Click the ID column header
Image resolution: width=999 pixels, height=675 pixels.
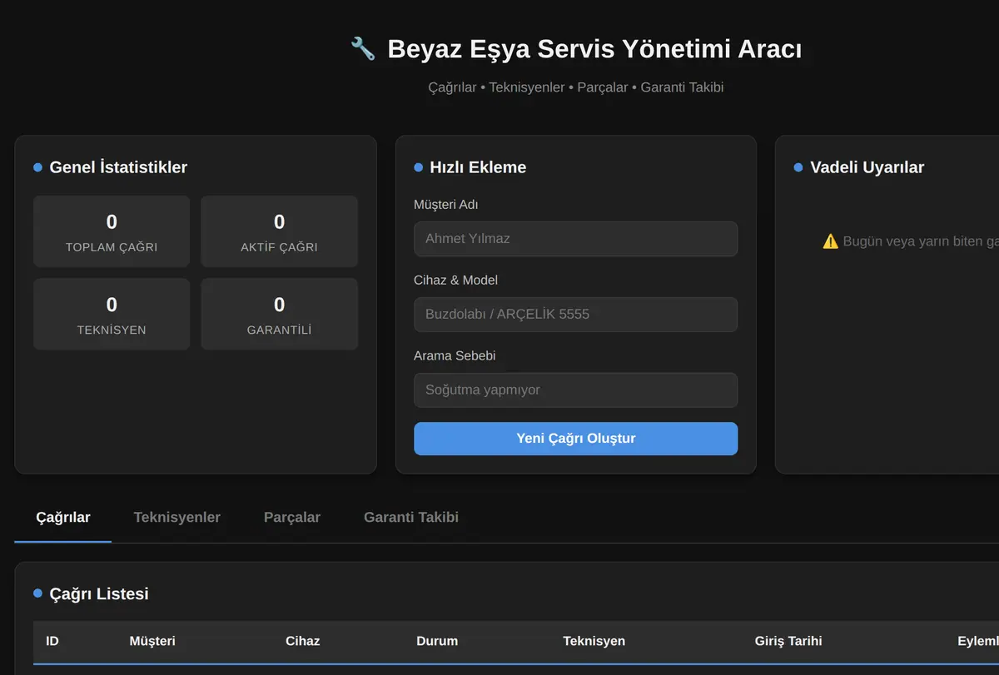click(x=52, y=641)
